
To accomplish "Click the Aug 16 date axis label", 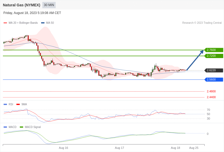I will (x=64, y=148).
